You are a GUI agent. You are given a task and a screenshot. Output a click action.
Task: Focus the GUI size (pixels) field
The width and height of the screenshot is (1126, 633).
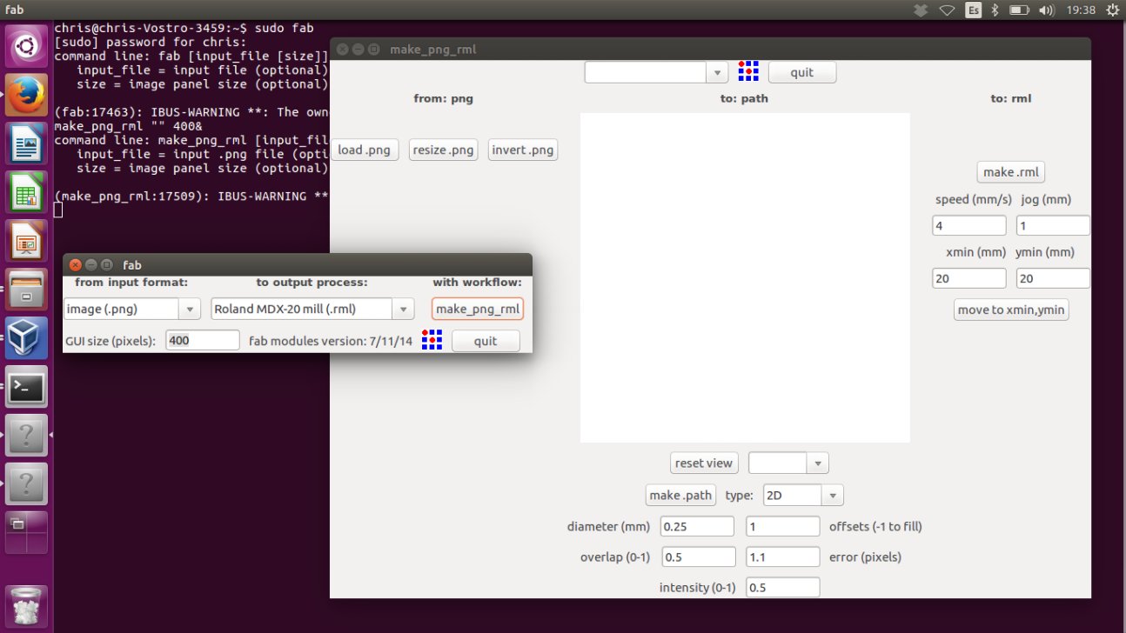coord(203,341)
